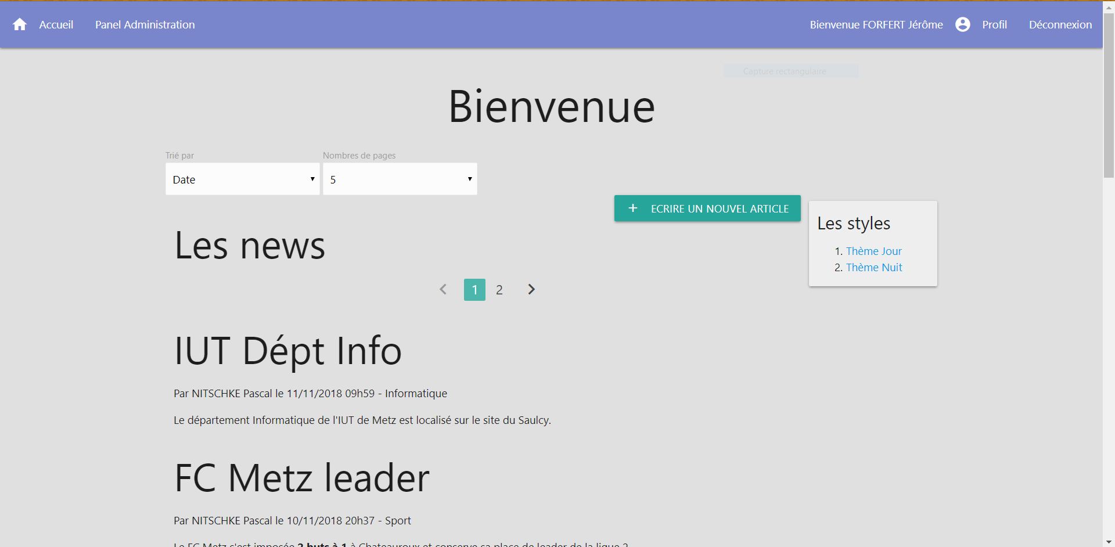Click Ecrire un nouvel article button
Viewport: 1115px width, 547px height.
tap(707, 208)
